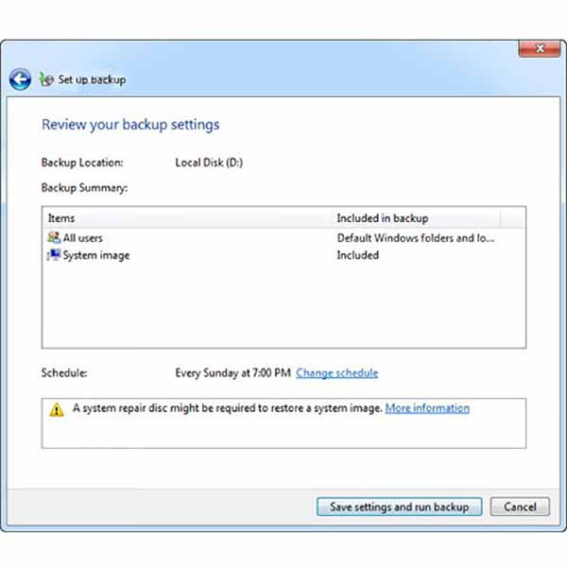Click the 'Schedule:' label

64,373
